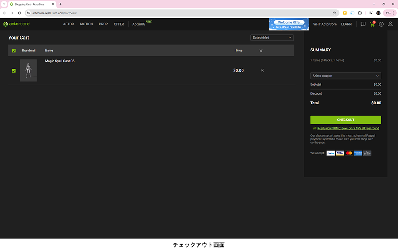Open the LEARN menu

(x=346, y=24)
